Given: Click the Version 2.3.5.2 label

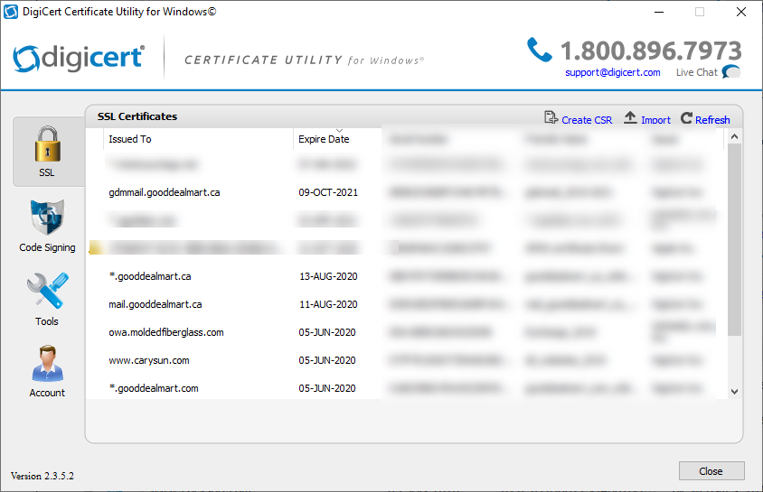Looking at the screenshot, I should coord(42,476).
